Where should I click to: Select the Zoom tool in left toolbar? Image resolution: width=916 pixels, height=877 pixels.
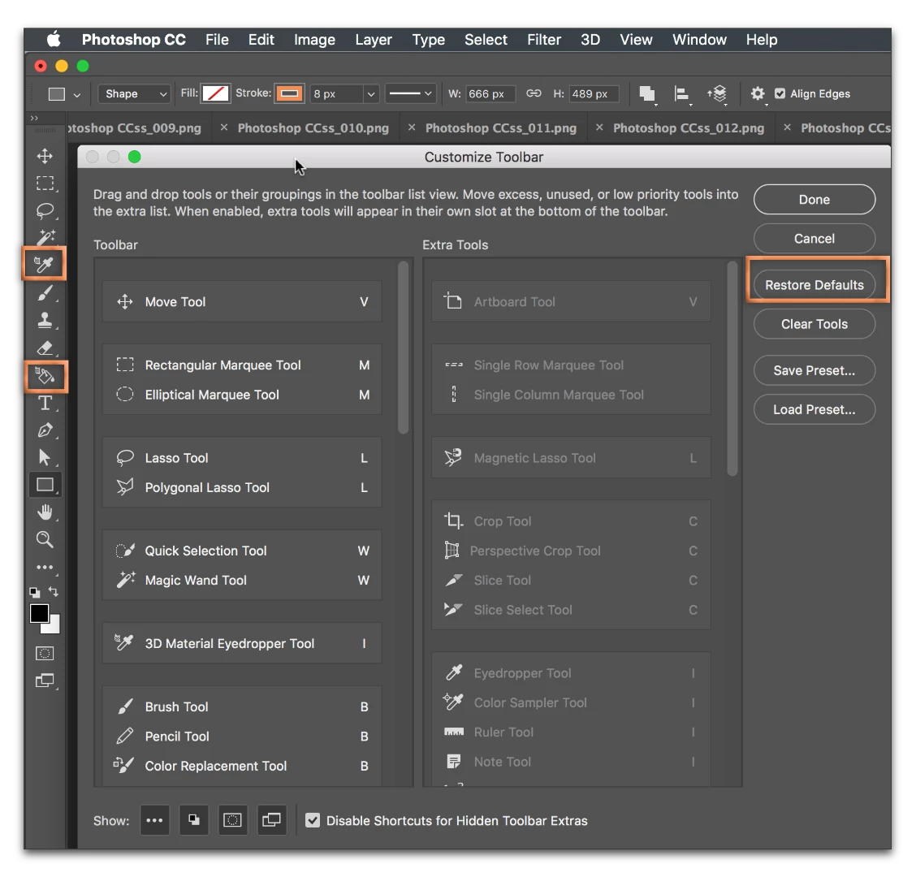[45, 539]
